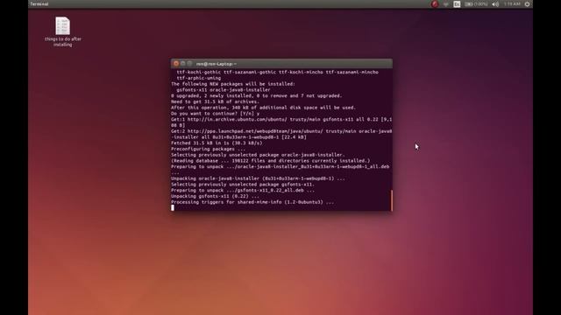Click 'Unpacking oracle-java8-installer' line
The image size is (561, 315).
(x=258, y=178)
